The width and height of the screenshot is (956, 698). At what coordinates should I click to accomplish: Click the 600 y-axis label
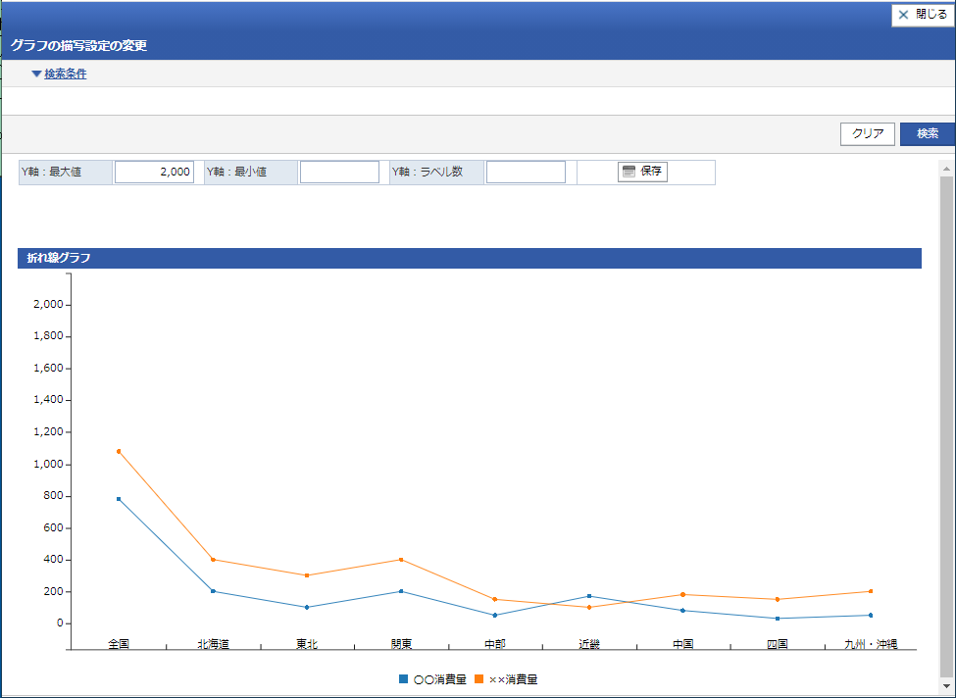click(54, 527)
